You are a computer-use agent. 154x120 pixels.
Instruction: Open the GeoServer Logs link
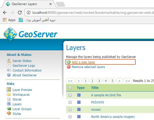click(24, 65)
